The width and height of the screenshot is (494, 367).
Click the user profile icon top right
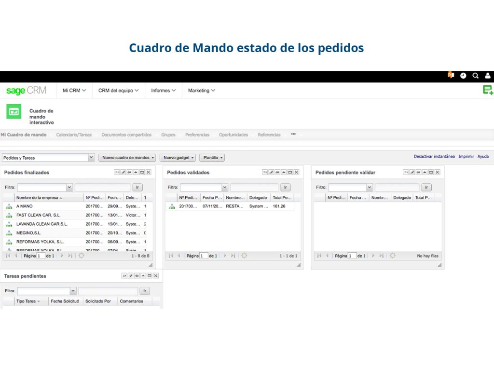(487, 76)
